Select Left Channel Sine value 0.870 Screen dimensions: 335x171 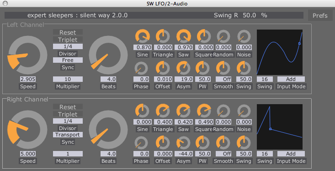pos(143,47)
